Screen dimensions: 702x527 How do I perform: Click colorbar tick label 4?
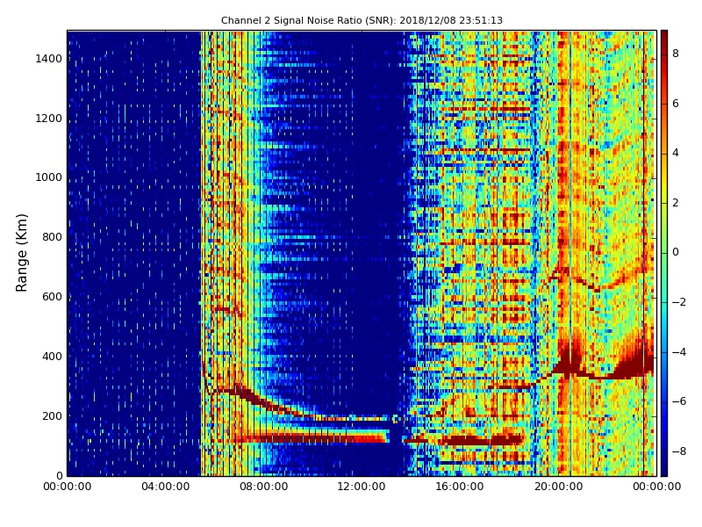(675, 153)
